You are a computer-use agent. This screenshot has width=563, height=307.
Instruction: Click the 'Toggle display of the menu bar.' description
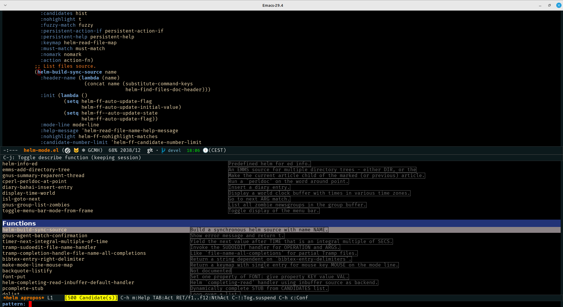click(x=274, y=211)
